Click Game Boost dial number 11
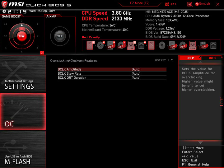This screenshot has width=224, height=168. click(x=5, y=24)
